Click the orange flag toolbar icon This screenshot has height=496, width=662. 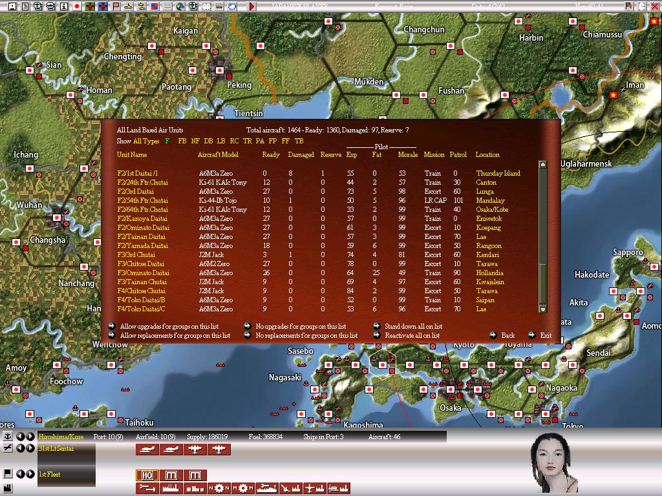coord(116,6)
